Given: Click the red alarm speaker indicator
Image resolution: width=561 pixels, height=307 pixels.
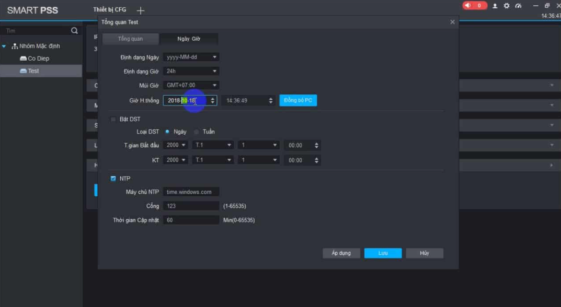Looking at the screenshot, I should pos(474,6).
